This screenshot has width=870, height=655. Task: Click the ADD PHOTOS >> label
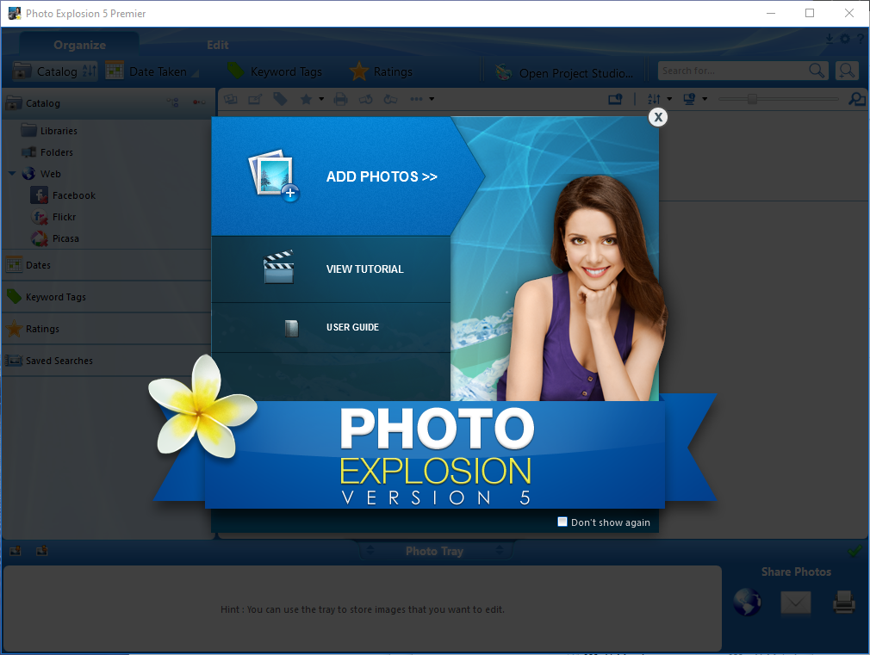[382, 176]
